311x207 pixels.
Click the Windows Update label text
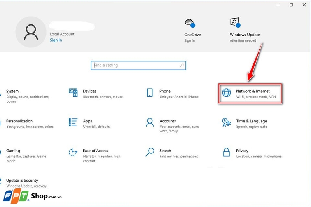point(245,35)
